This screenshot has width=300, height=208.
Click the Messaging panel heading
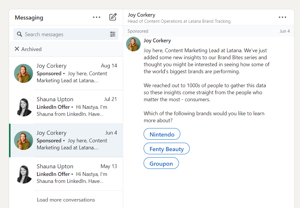coord(29,18)
